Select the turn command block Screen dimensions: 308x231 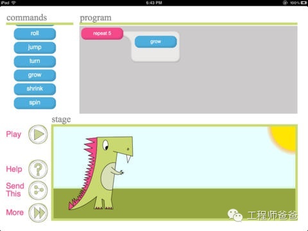35,62
